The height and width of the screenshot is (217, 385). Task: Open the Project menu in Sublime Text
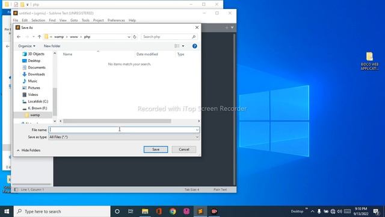tap(99, 20)
